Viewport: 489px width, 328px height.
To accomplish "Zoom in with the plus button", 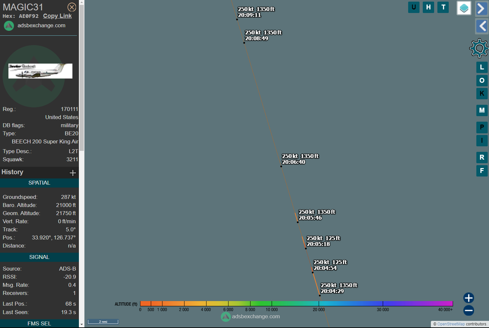I will pos(469,298).
